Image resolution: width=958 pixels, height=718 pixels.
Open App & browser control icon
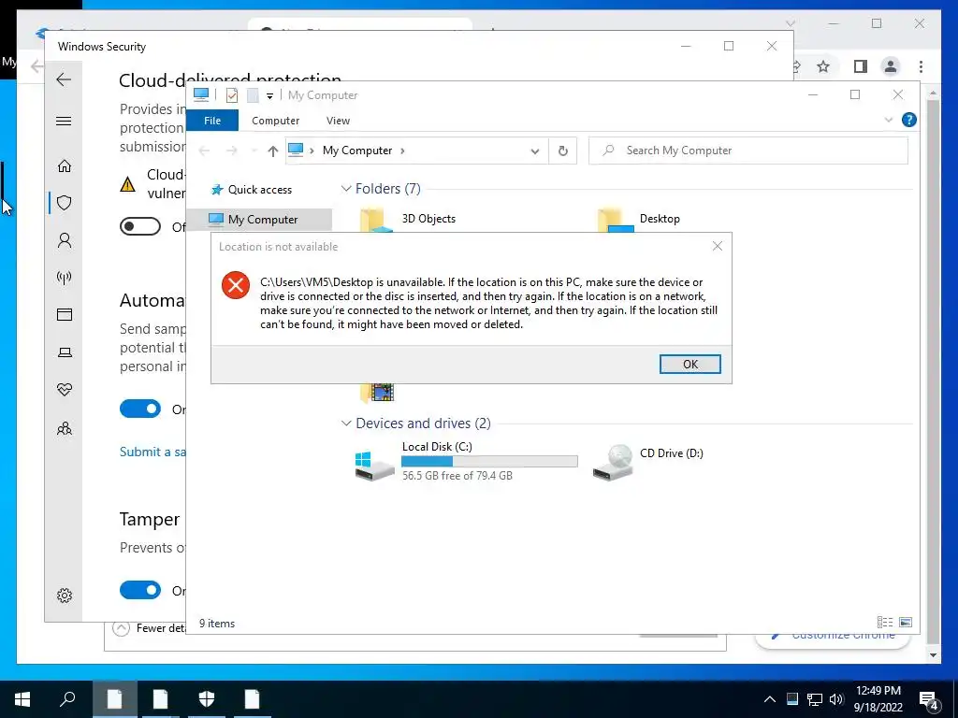tap(65, 314)
